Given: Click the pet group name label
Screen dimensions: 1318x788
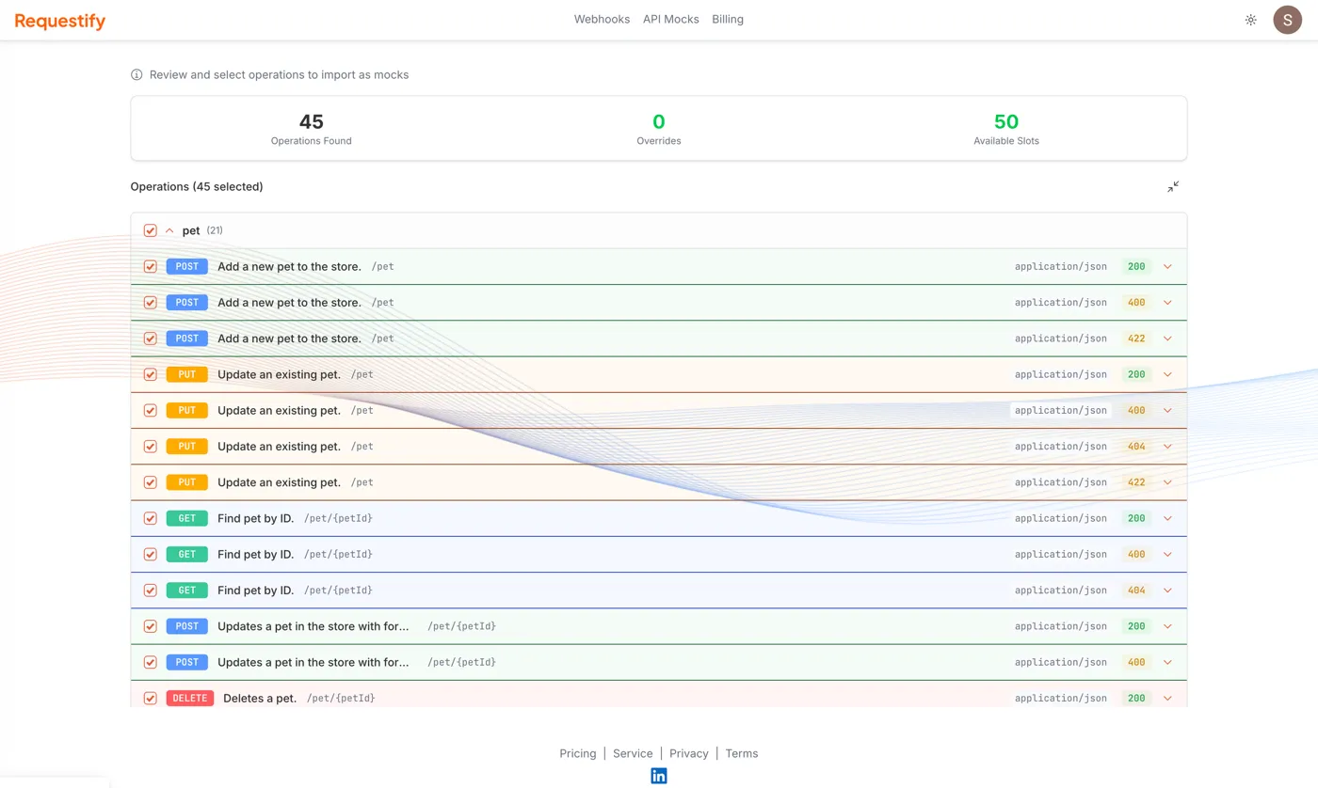Looking at the screenshot, I should click(x=191, y=230).
